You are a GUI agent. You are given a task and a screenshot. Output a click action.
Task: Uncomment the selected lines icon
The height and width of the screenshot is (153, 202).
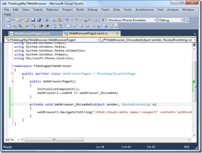coord(61,26)
